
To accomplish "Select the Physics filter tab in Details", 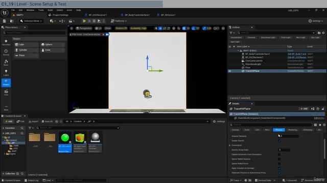I will point(279,130).
